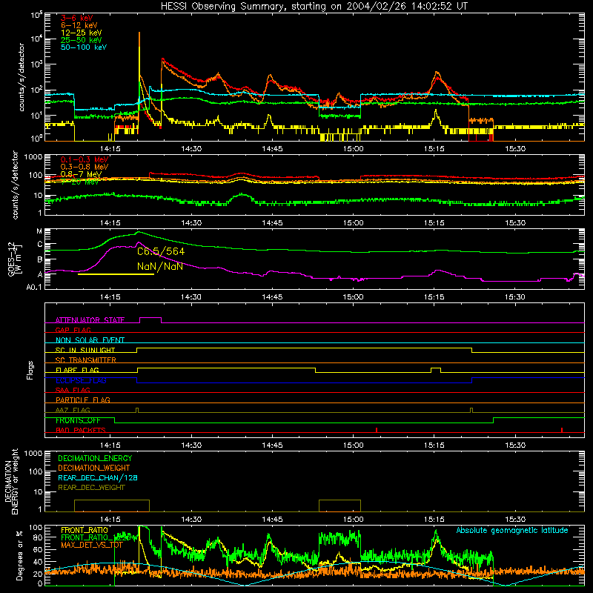Select the 'NON_SOLAR_EVENT' flag label
593x593 pixels.
pos(90,340)
